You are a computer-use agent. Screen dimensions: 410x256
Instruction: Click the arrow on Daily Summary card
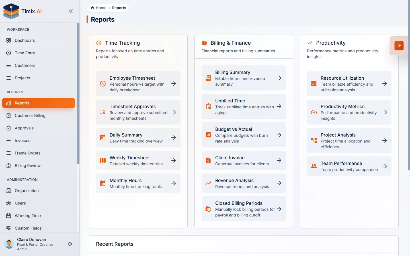click(173, 138)
